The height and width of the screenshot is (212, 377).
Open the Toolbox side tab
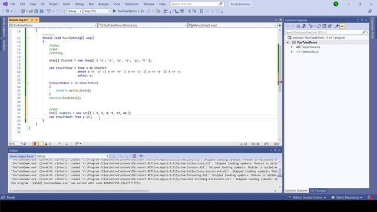(4, 45)
